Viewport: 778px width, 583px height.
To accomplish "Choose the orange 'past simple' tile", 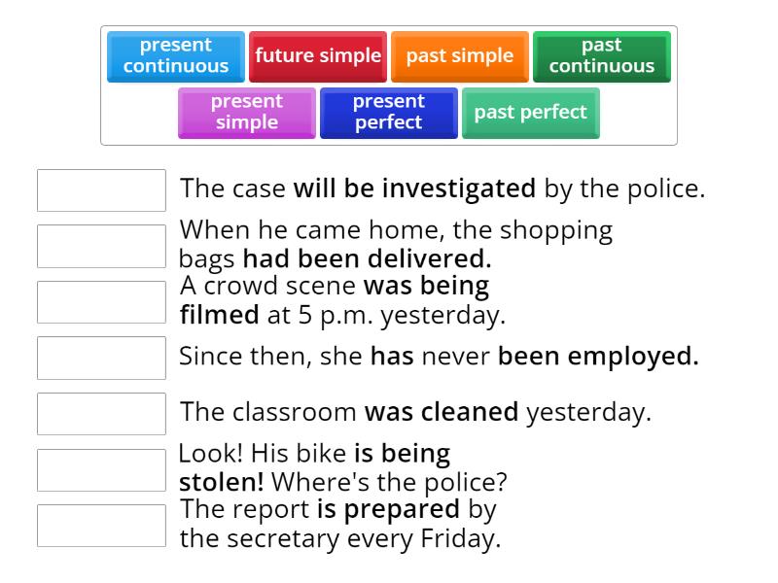I will [460, 55].
